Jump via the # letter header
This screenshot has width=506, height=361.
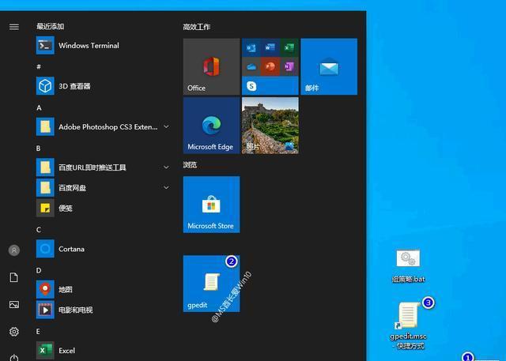point(39,66)
